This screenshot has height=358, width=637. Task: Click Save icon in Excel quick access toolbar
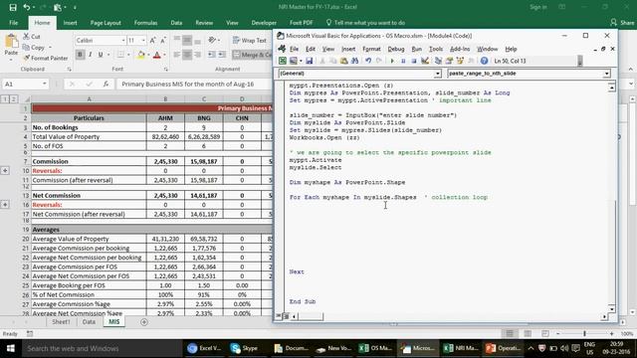click(13, 7)
